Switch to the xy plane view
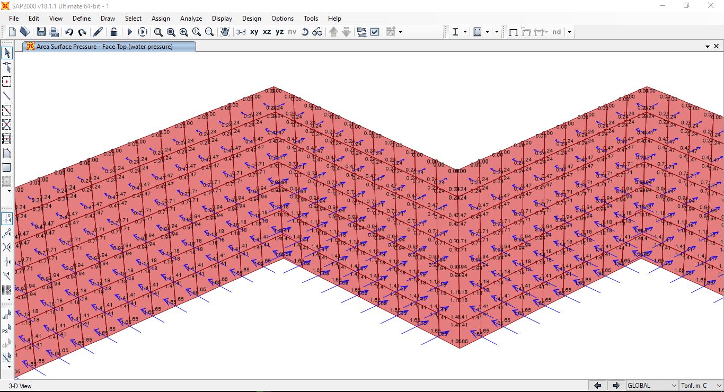The height and width of the screenshot is (392, 724). [x=254, y=32]
